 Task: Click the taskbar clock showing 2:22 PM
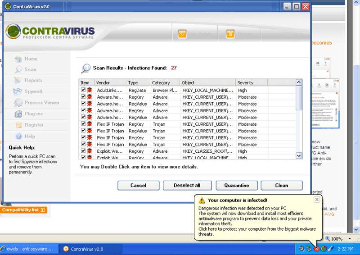[x=346, y=249]
